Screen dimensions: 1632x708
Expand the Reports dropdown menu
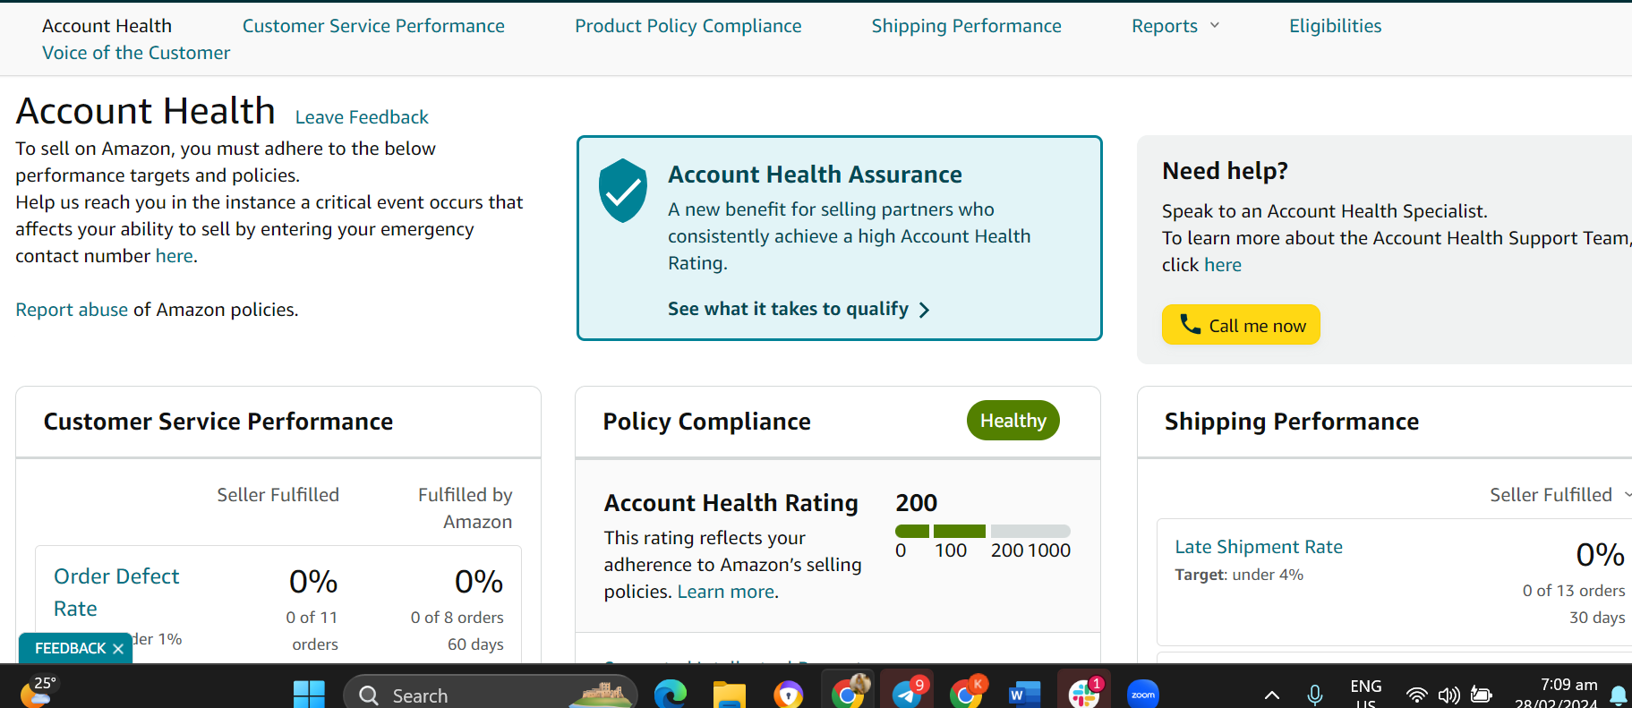pos(1175,26)
